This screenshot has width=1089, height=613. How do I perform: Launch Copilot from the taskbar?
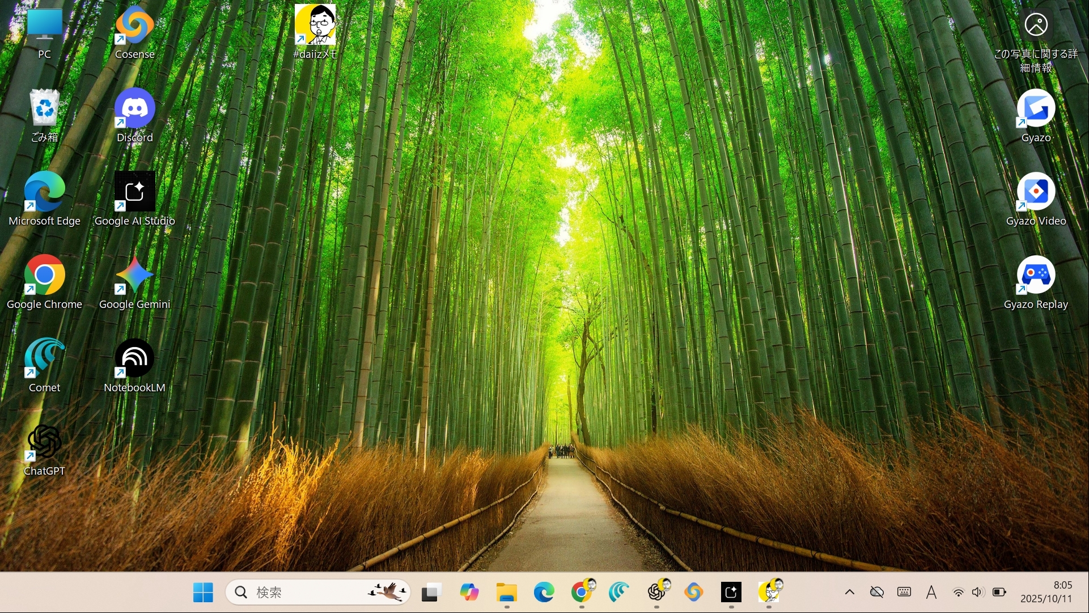point(469,593)
